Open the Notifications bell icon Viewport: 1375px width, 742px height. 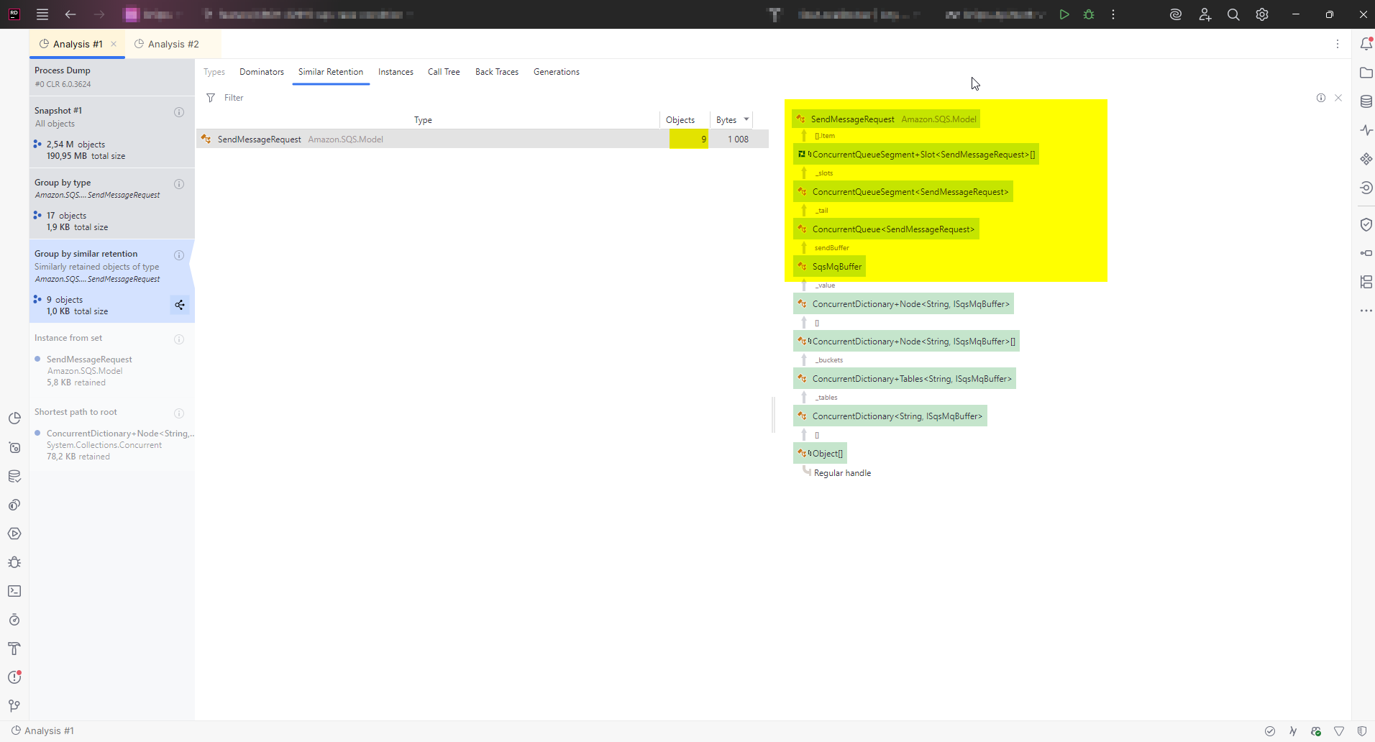point(1366,44)
